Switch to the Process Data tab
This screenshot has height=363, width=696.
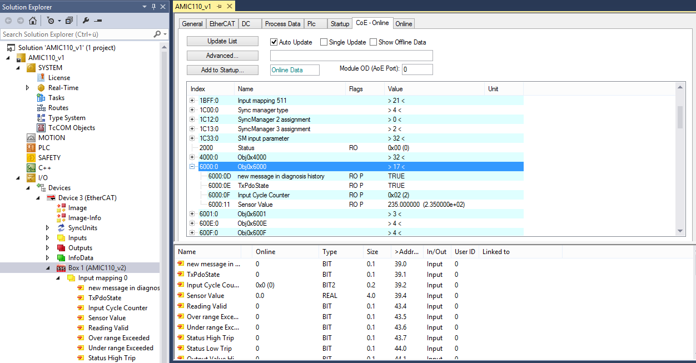coord(283,24)
